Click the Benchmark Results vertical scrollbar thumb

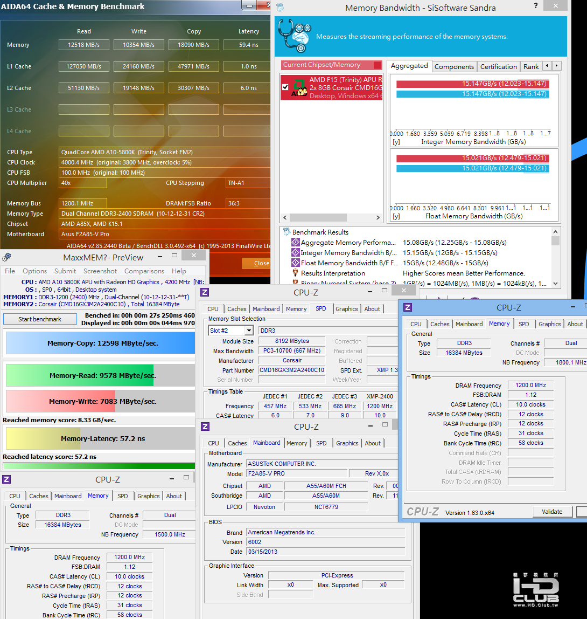555,240
